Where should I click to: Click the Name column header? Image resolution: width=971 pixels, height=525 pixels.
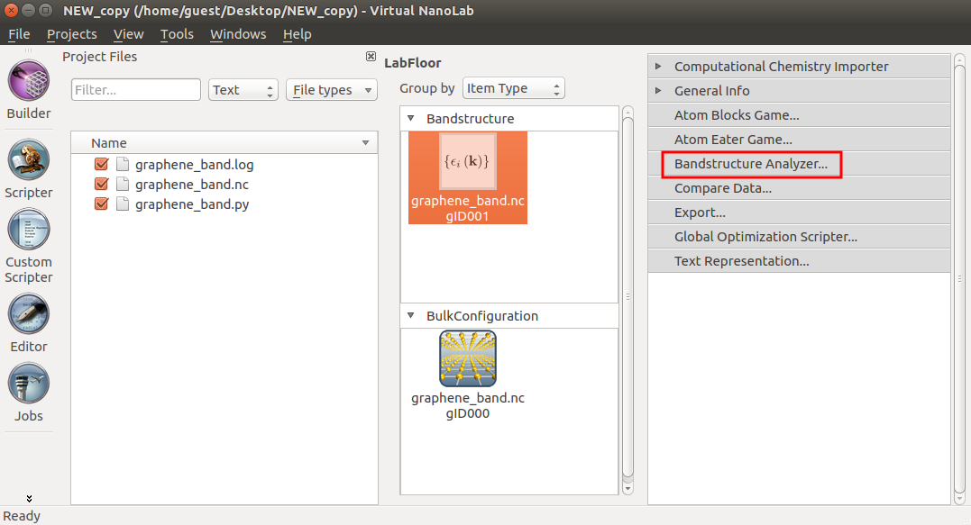[224, 143]
